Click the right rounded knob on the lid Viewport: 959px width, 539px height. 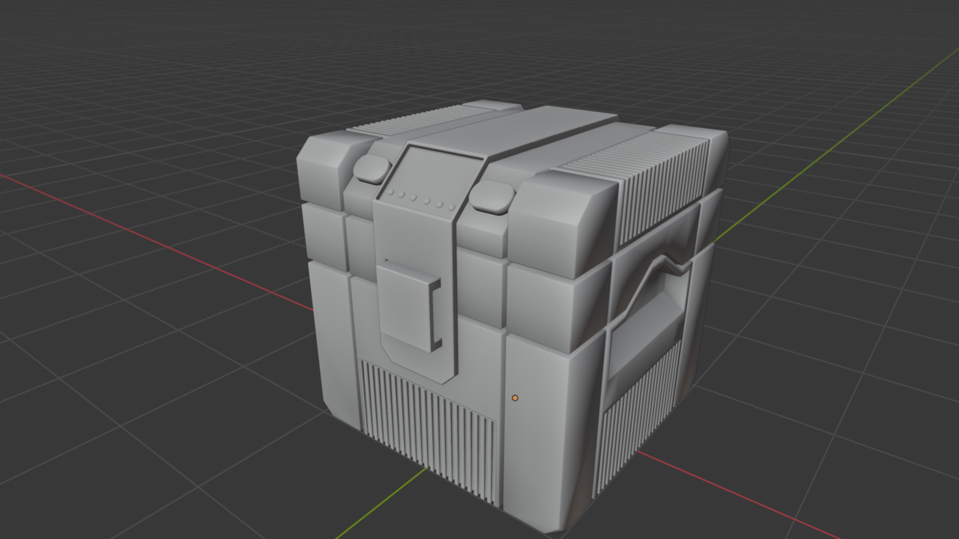[491, 197]
